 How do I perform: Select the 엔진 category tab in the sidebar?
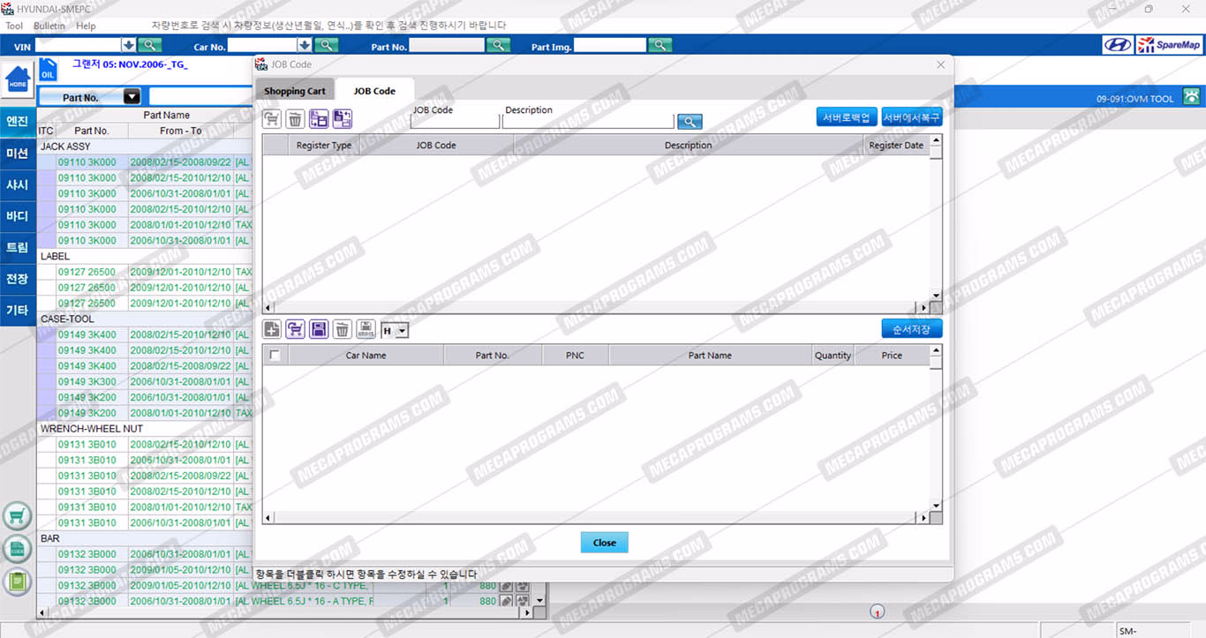coord(18,122)
